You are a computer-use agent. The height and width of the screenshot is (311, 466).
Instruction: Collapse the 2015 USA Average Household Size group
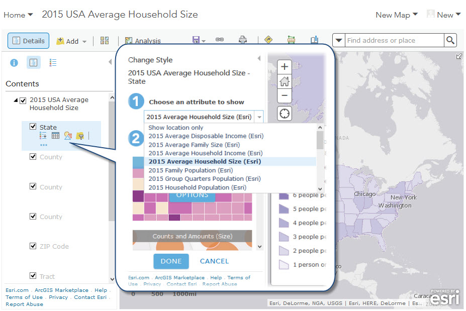click(x=16, y=100)
